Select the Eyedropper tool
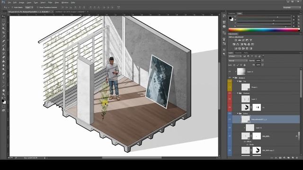The height and width of the screenshot is (170, 303). pos(3,37)
